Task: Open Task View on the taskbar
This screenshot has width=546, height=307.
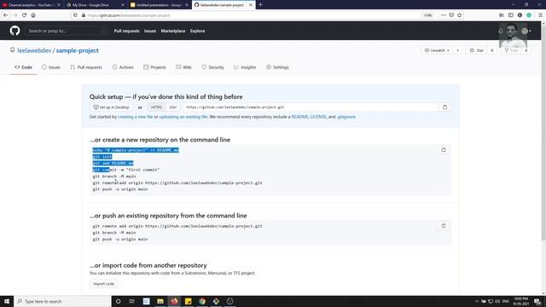Action: pos(132,301)
